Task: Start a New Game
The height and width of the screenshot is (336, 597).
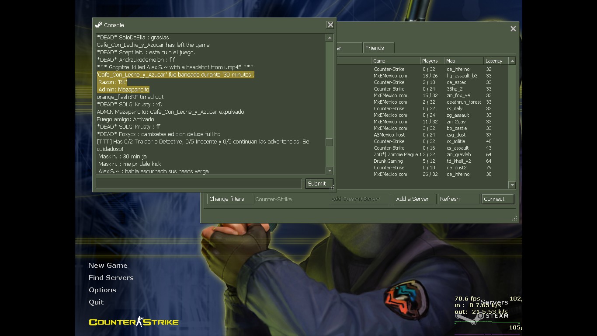Action: click(108, 266)
